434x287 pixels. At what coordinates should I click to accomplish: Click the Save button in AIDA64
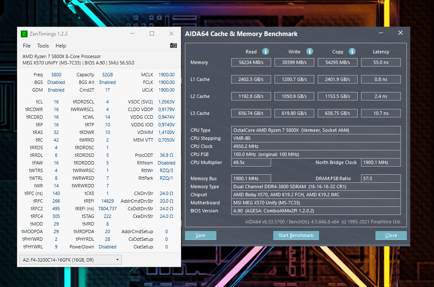pyautogui.click(x=200, y=235)
